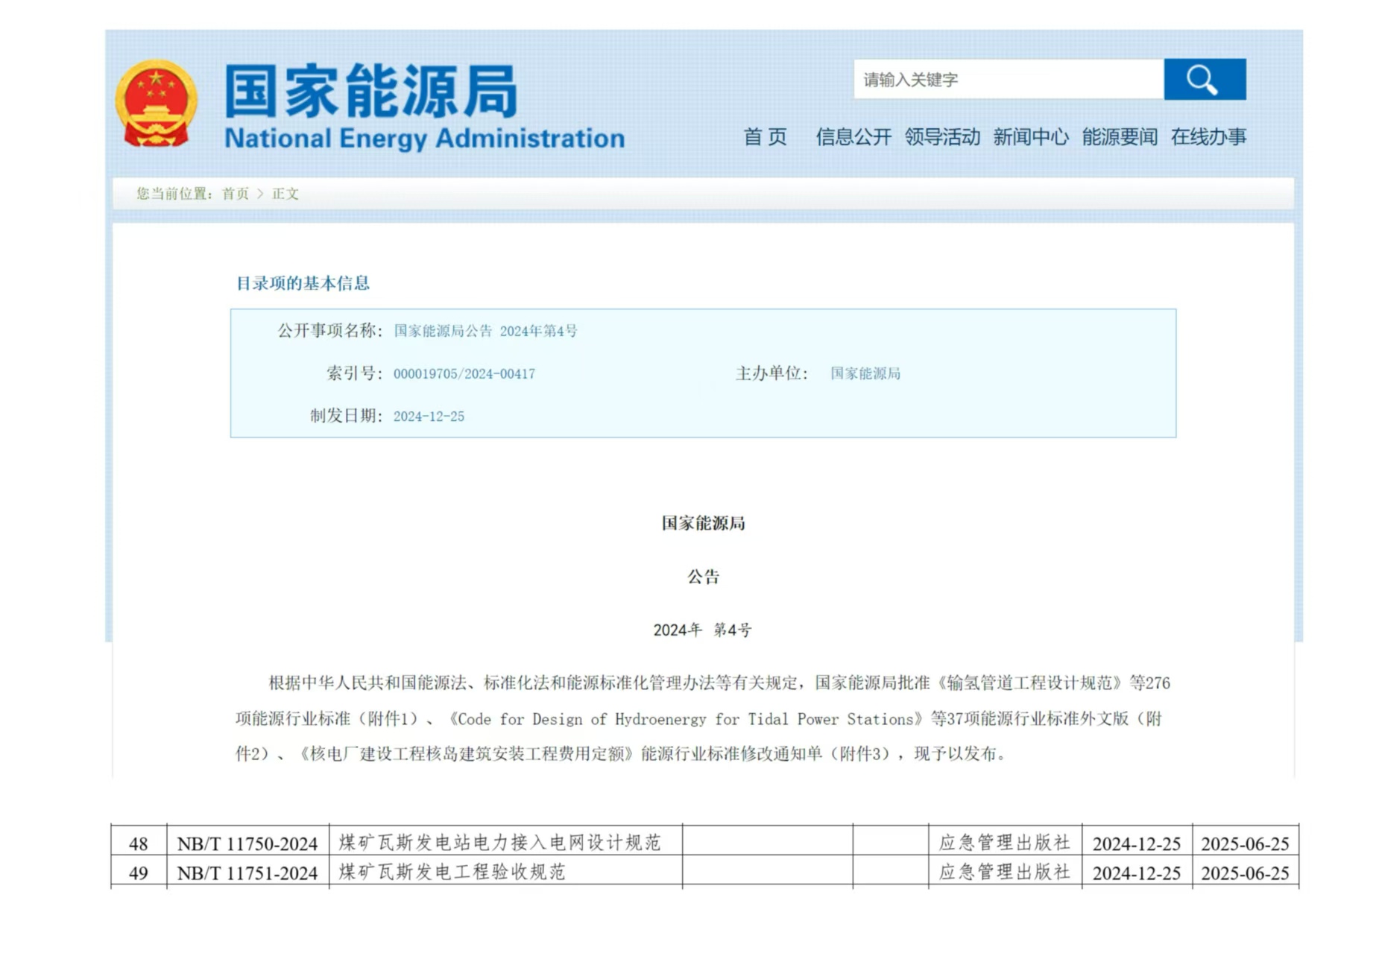The width and height of the screenshot is (1376, 953).
Task: Open the 首页 navigation menu item
Action: 765,137
